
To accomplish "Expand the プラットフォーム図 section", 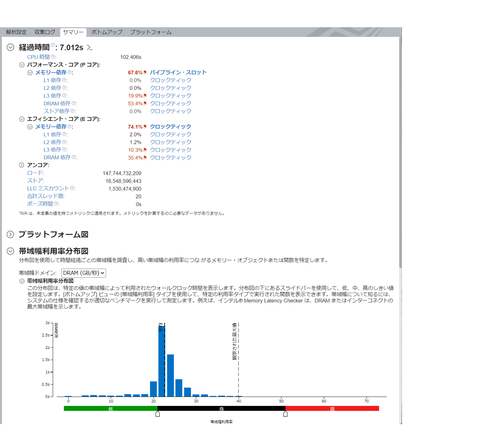I will pyautogui.click(x=11, y=235).
